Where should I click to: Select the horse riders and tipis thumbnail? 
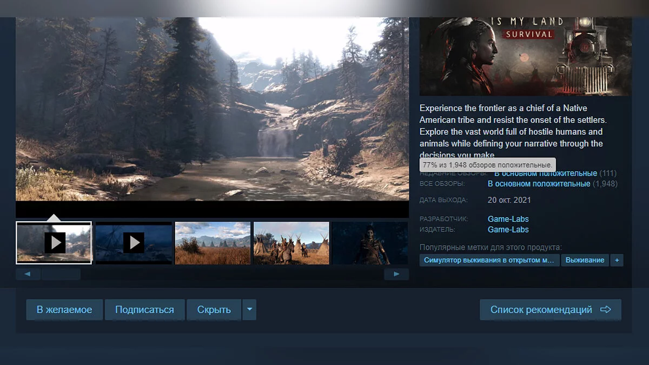[x=291, y=243]
